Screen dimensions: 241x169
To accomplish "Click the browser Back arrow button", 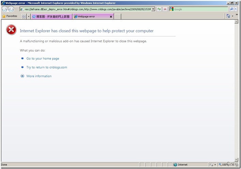I will pos(4,9).
